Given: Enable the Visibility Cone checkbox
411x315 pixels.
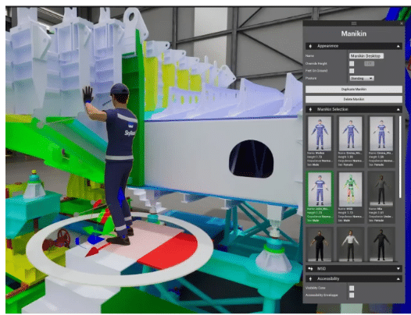Looking at the screenshot, I should click(x=352, y=288).
